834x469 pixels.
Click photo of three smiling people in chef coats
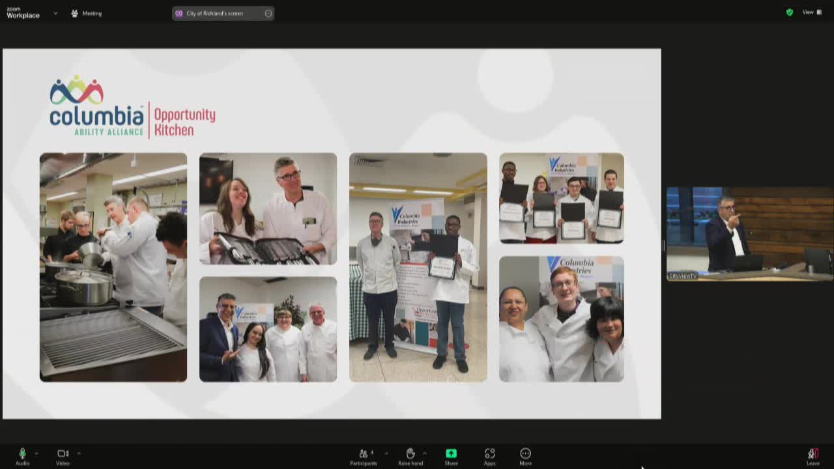click(562, 319)
